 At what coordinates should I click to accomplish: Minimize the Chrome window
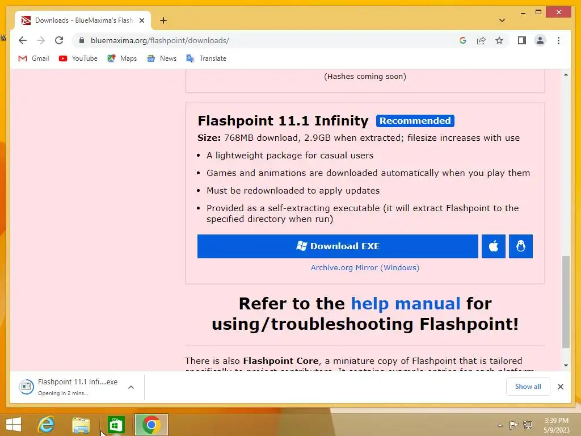tap(523, 12)
